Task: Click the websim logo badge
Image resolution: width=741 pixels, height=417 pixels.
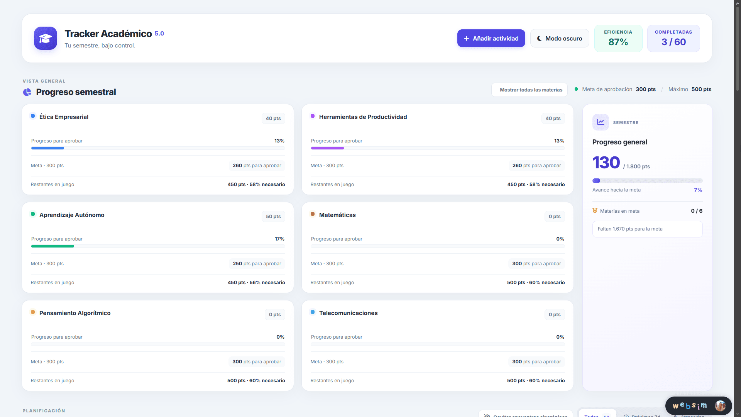Action: pyautogui.click(x=690, y=406)
